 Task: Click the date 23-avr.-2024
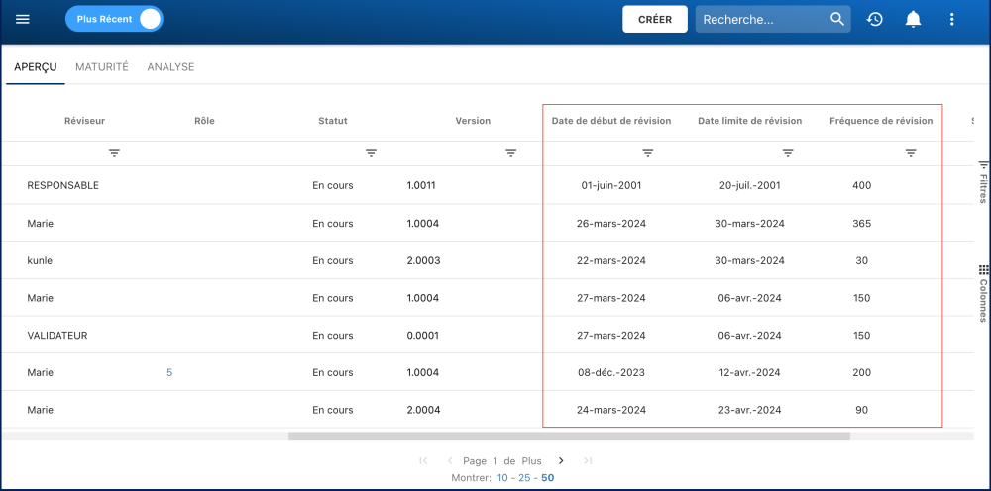point(749,410)
